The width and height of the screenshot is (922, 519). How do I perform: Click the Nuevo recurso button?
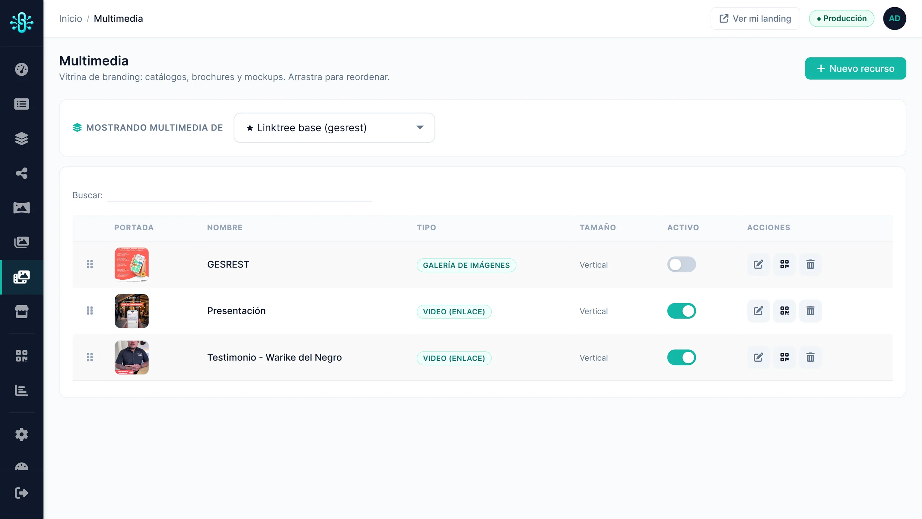pos(855,68)
